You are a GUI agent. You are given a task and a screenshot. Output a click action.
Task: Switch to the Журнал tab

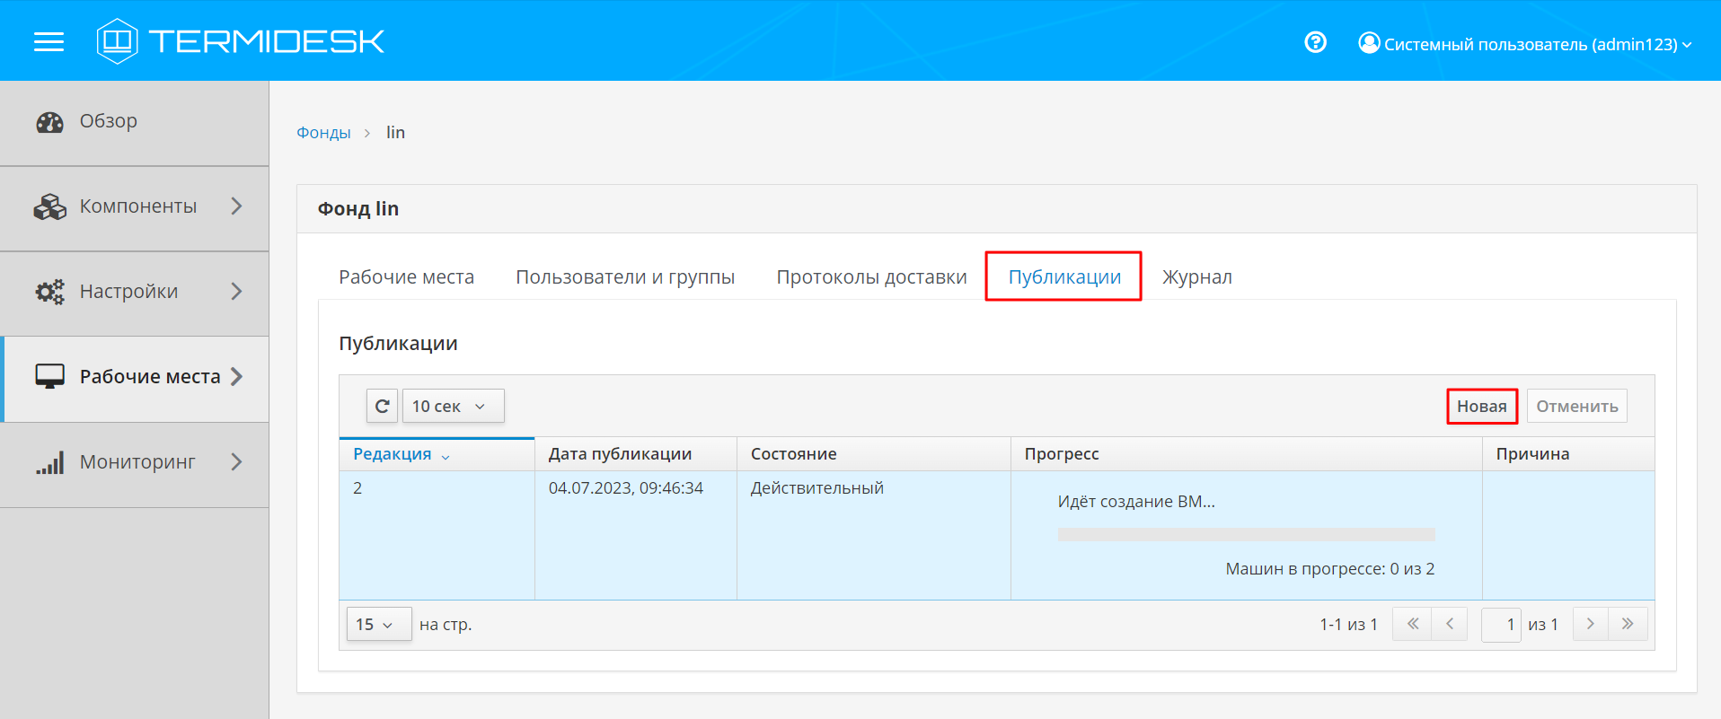click(x=1196, y=276)
